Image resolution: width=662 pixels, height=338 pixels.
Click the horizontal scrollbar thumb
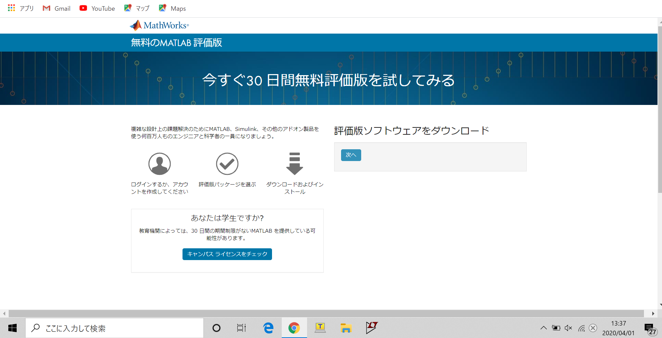326,313
